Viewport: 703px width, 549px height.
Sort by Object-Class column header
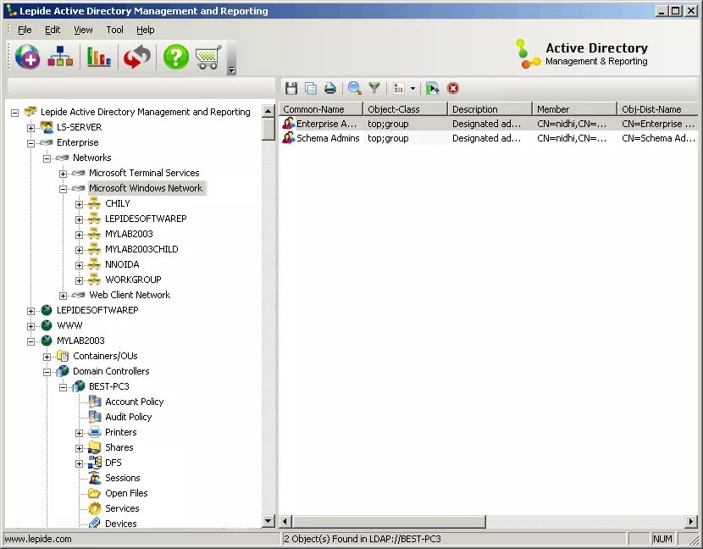tap(405, 109)
